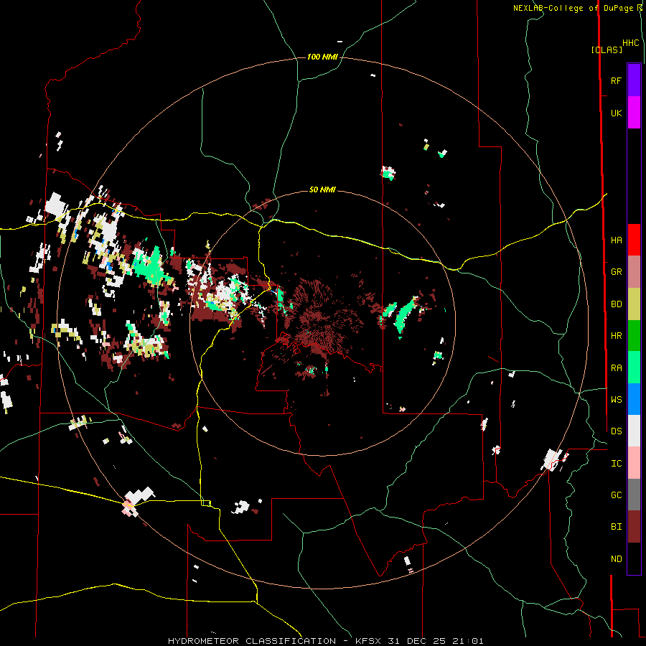Image resolution: width=646 pixels, height=646 pixels.
Task: Click the NEXLAB-College of DuPage text
Action: coord(575,8)
